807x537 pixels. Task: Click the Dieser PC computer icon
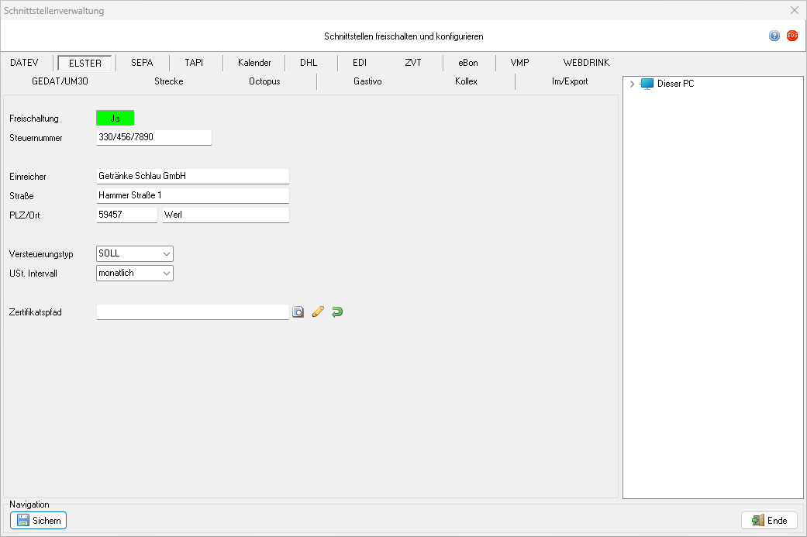click(x=647, y=84)
